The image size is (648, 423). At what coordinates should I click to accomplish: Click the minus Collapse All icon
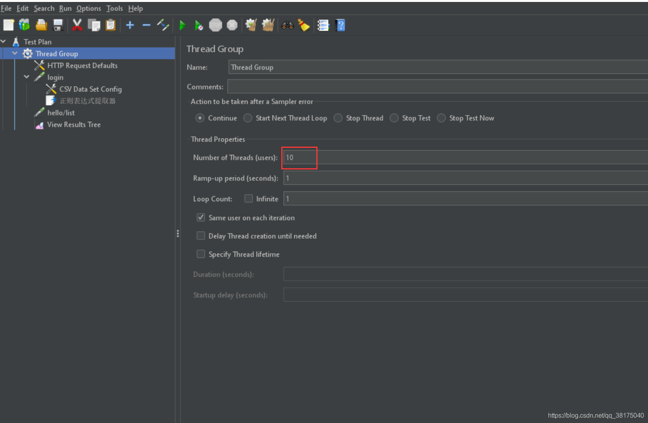click(x=146, y=25)
